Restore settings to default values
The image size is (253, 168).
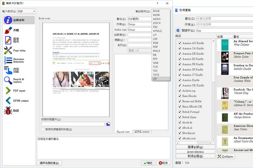49,163
